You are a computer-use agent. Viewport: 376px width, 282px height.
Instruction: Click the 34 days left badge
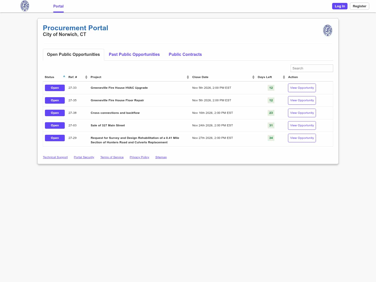pyautogui.click(x=271, y=138)
